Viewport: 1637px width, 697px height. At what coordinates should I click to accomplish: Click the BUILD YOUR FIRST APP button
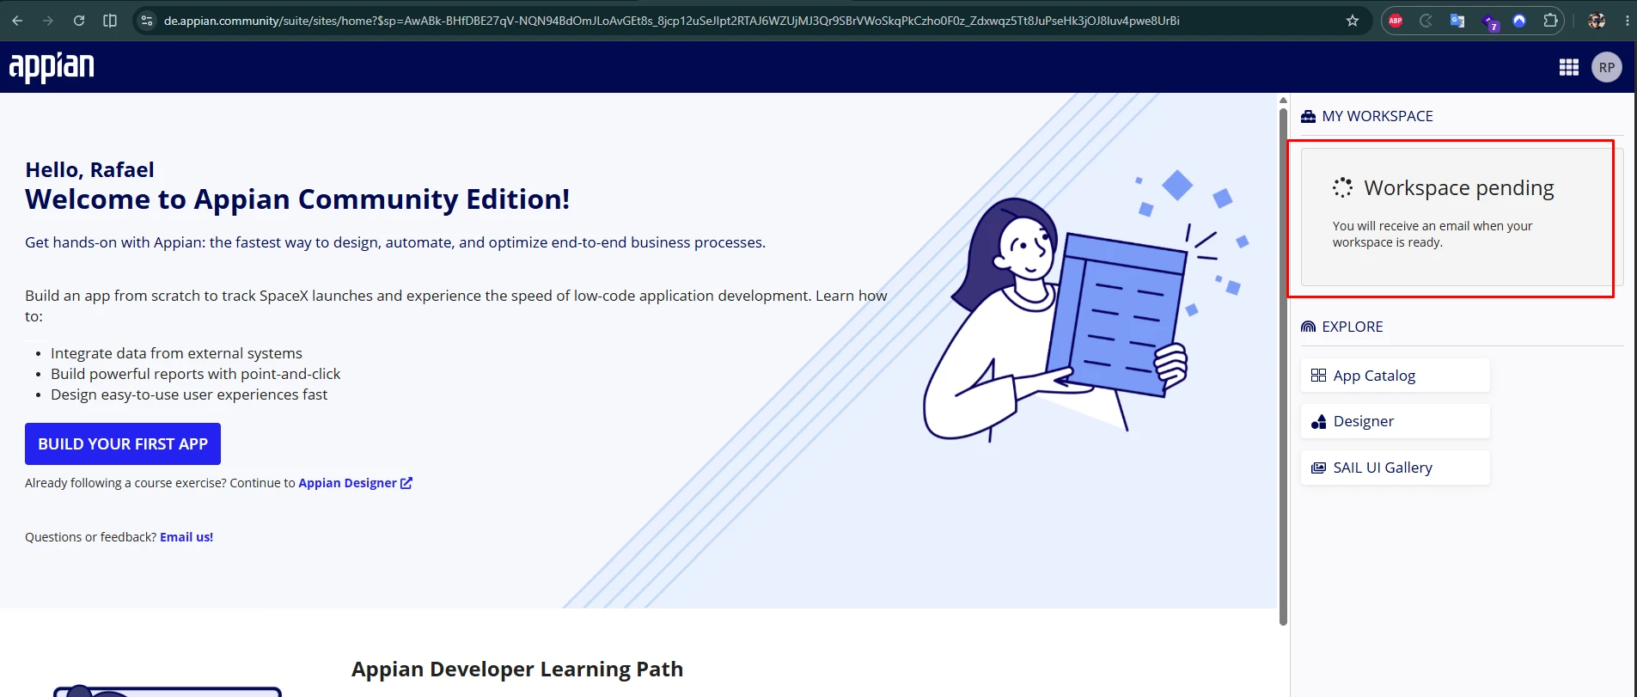(x=123, y=443)
